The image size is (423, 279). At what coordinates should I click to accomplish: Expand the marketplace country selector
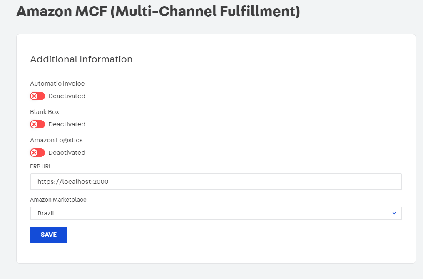[x=216, y=213]
